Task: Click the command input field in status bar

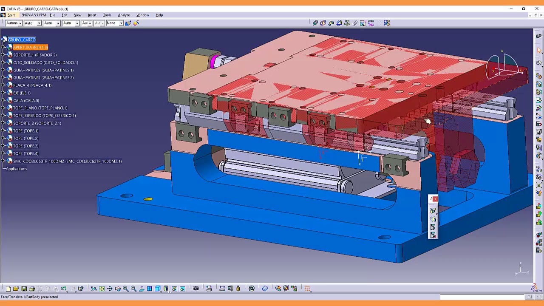Action: point(482,297)
